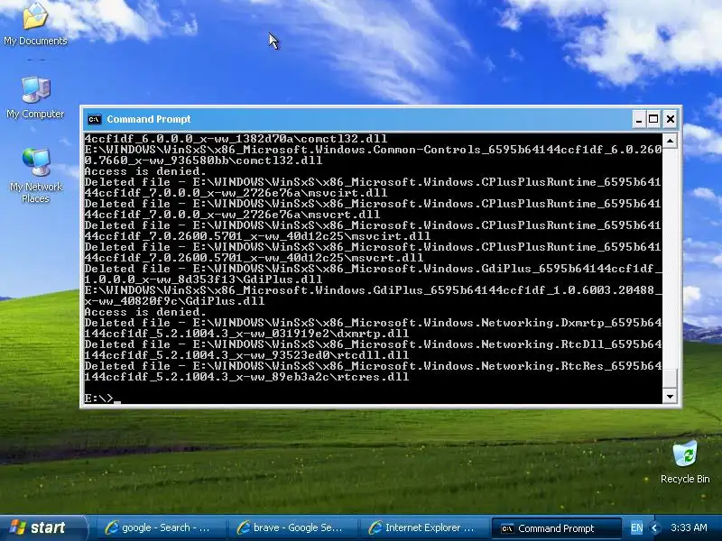The height and width of the screenshot is (541, 722).
Task: Close the Command Prompt window
Action: [671, 120]
